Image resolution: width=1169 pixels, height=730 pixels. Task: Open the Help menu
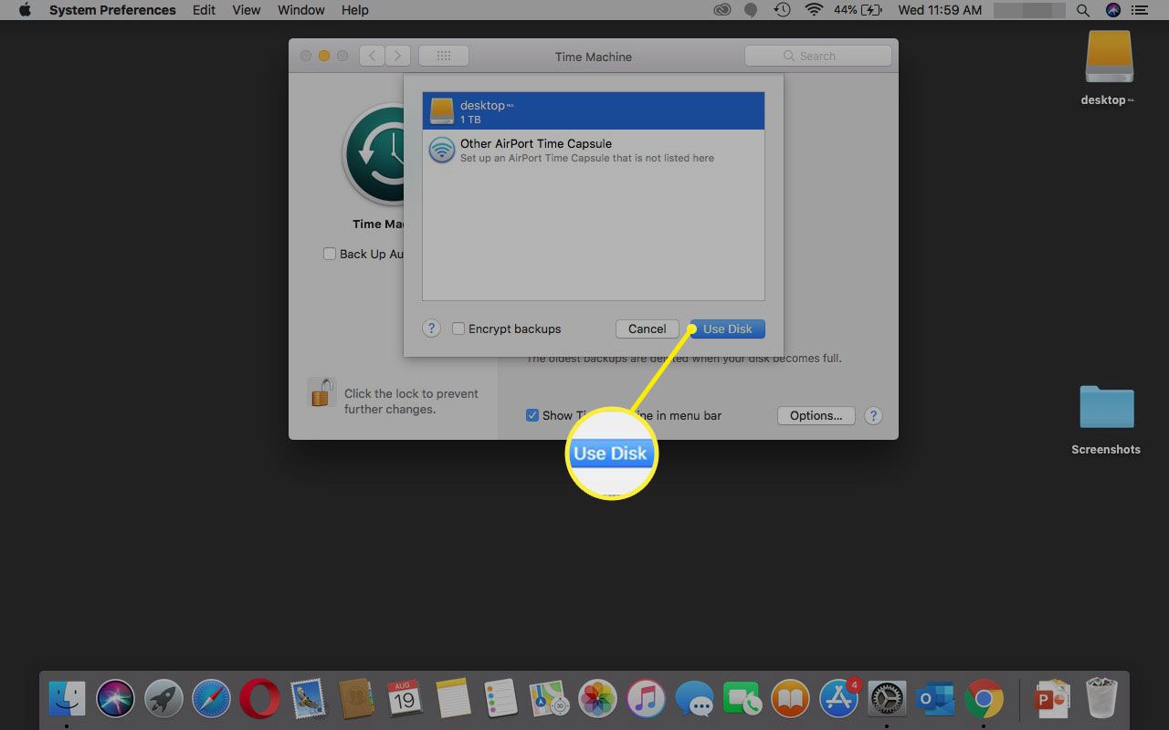[x=354, y=10]
